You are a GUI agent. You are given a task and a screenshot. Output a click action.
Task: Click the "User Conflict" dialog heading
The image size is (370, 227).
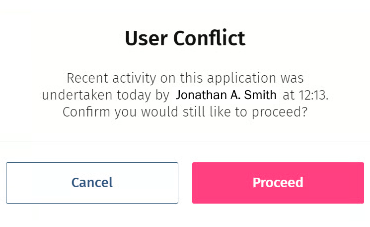[x=185, y=38]
